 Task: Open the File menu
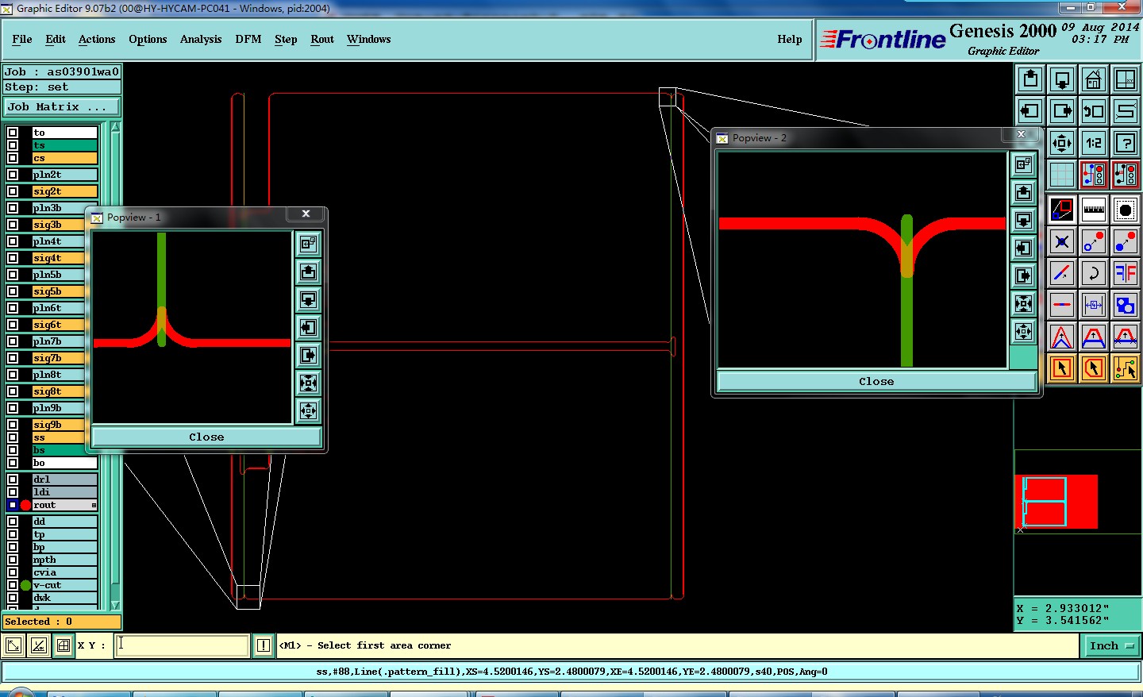tap(22, 39)
